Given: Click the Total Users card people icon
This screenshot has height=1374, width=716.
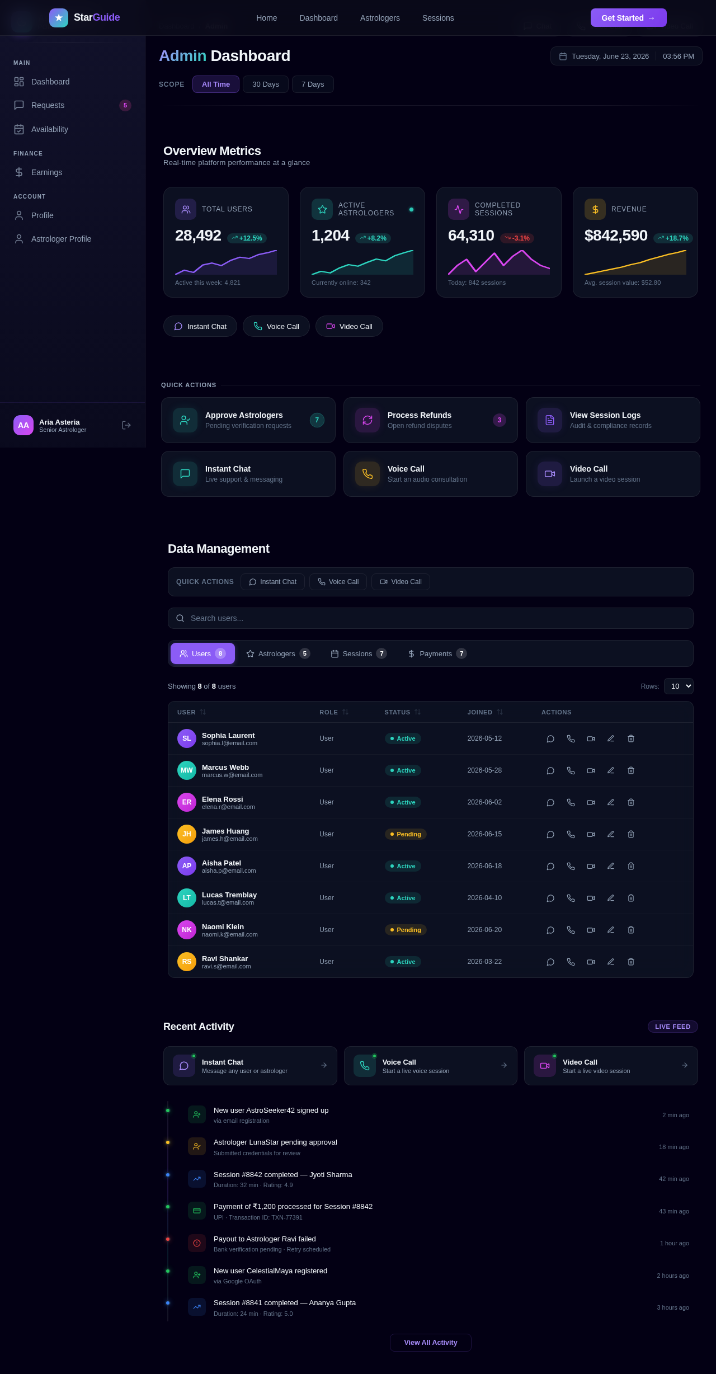Looking at the screenshot, I should coord(186,209).
